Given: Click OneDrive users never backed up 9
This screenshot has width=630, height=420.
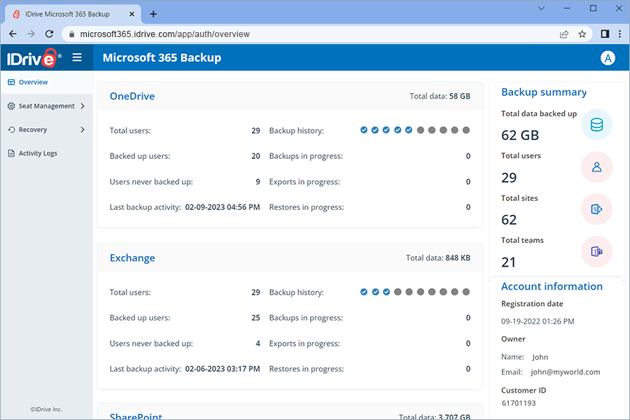Looking at the screenshot, I should pyautogui.click(x=258, y=182).
